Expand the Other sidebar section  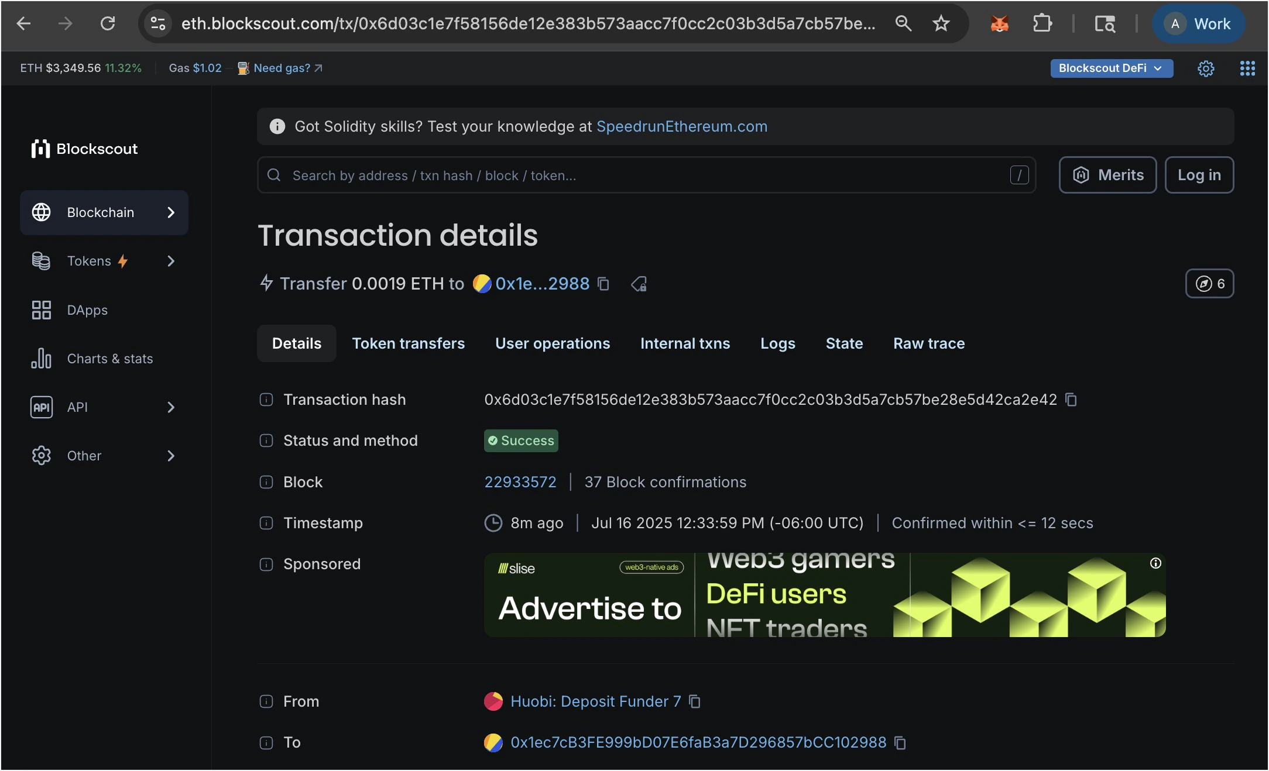coord(170,456)
